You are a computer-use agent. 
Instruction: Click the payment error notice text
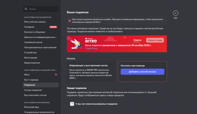point(117,21)
